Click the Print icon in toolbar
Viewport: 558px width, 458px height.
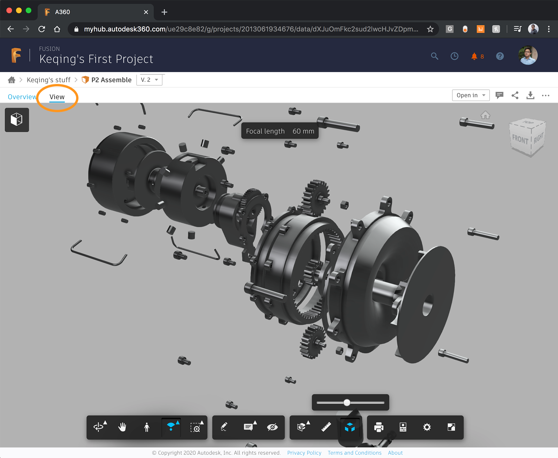pos(379,427)
